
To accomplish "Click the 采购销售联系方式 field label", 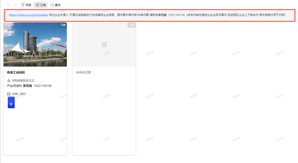I will (23, 80).
